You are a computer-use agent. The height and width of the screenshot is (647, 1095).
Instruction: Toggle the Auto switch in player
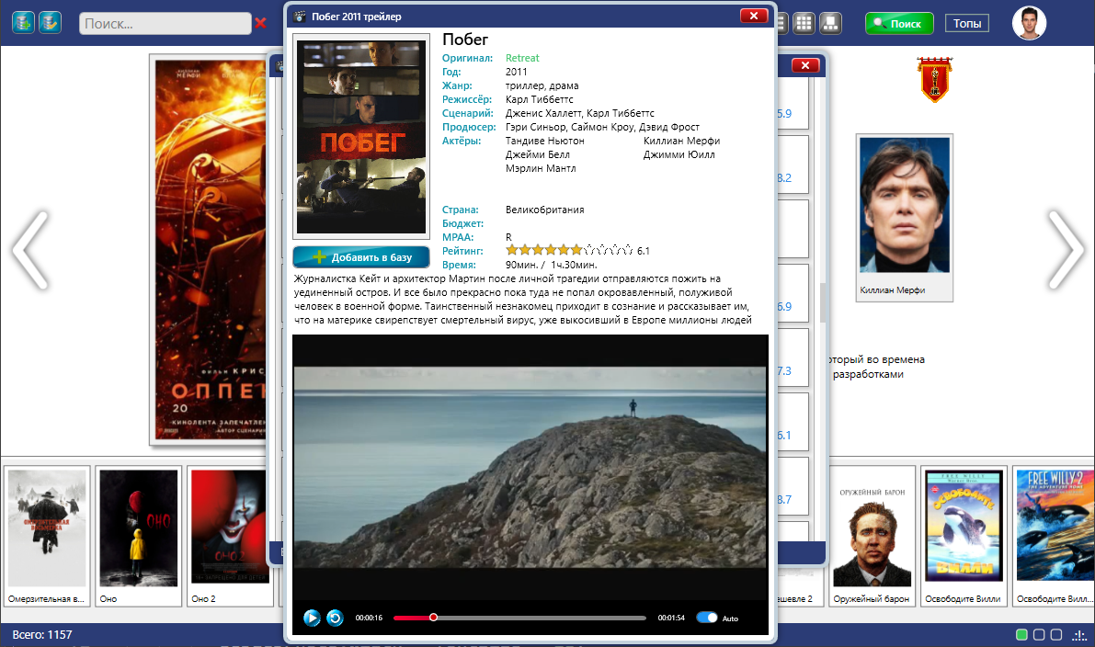coord(707,618)
